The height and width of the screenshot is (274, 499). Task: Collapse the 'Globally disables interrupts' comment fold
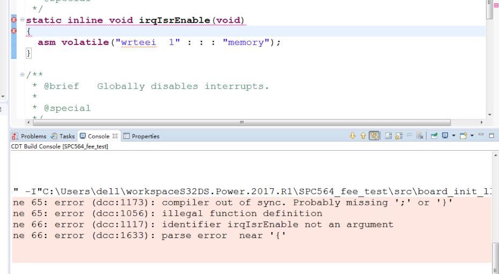click(x=23, y=75)
